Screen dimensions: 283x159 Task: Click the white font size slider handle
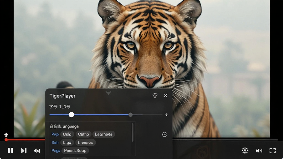click(x=72, y=115)
